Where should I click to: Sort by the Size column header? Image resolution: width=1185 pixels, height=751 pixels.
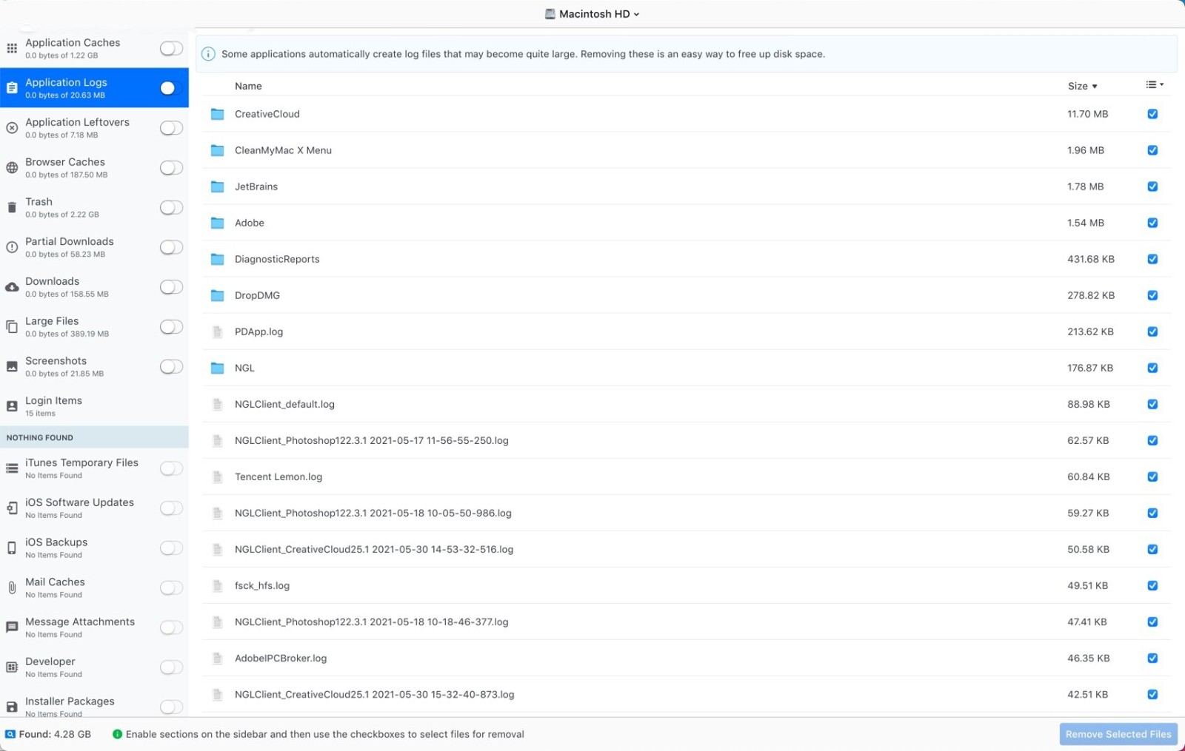(1082, 86)
